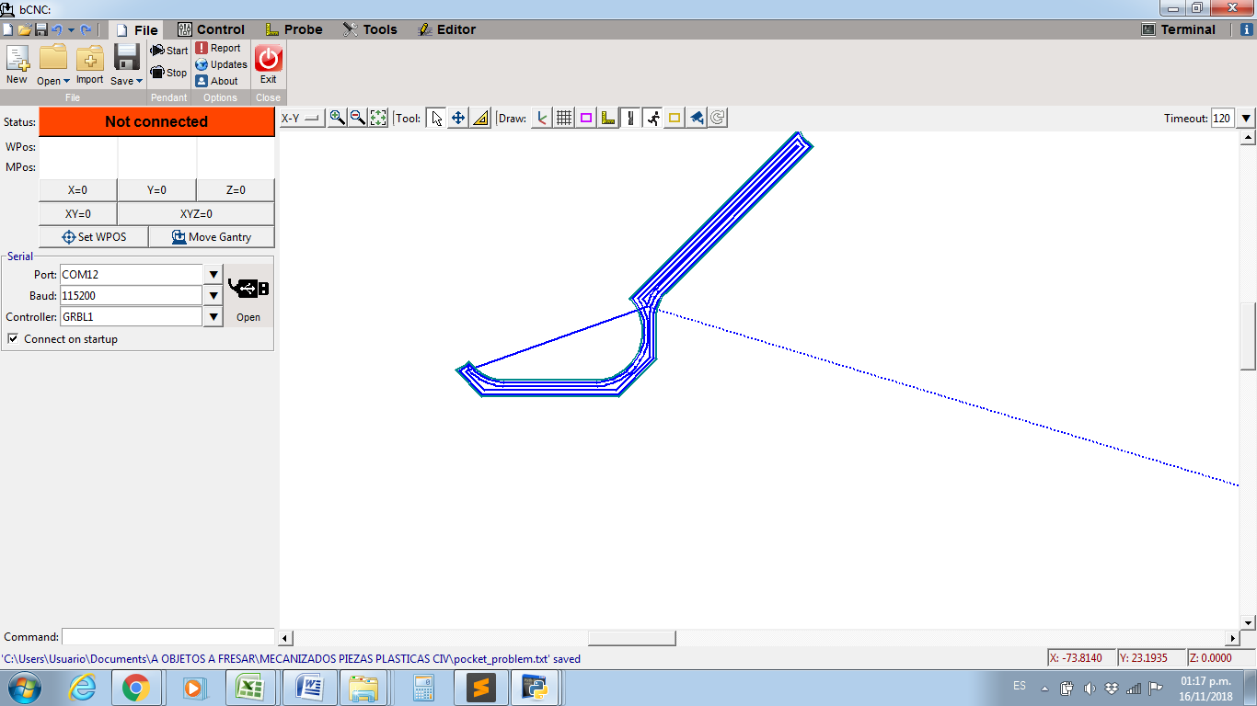Click the fit-to-screen view icon
The image size is (1257, 706).
pyautogui.click(x=378, y=118)
